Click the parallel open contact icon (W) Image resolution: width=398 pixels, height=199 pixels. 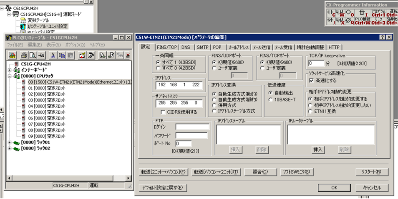pyautogui.click(x=340, y=13)
